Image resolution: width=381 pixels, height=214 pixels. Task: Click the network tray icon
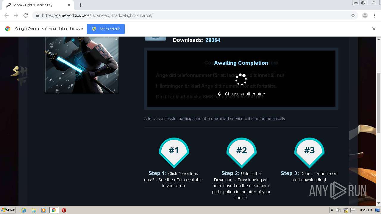[x=346, y=210]
